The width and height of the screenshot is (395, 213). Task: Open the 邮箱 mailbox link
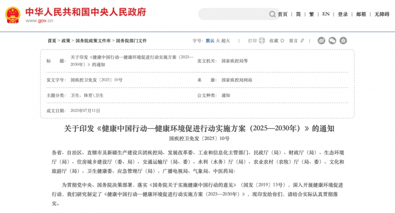pyautogui.click(x=361, y=14)
